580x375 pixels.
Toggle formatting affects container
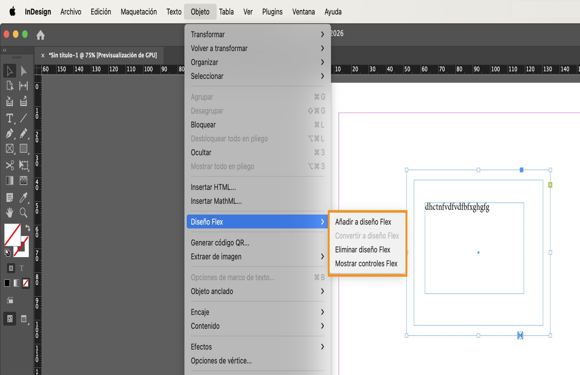point(11,268)
